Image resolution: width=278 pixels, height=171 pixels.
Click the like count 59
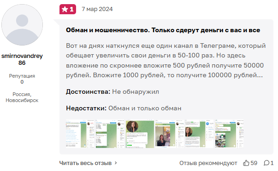pyautogui.click(x=254, y=163)
